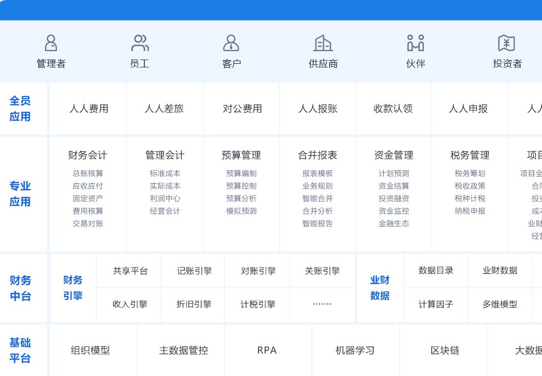
Task: Select the 多维模型 cell
Action: point(500,304)
